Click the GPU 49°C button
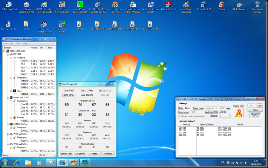The height and width of the screenshot is (168, 268). point(68,95)
